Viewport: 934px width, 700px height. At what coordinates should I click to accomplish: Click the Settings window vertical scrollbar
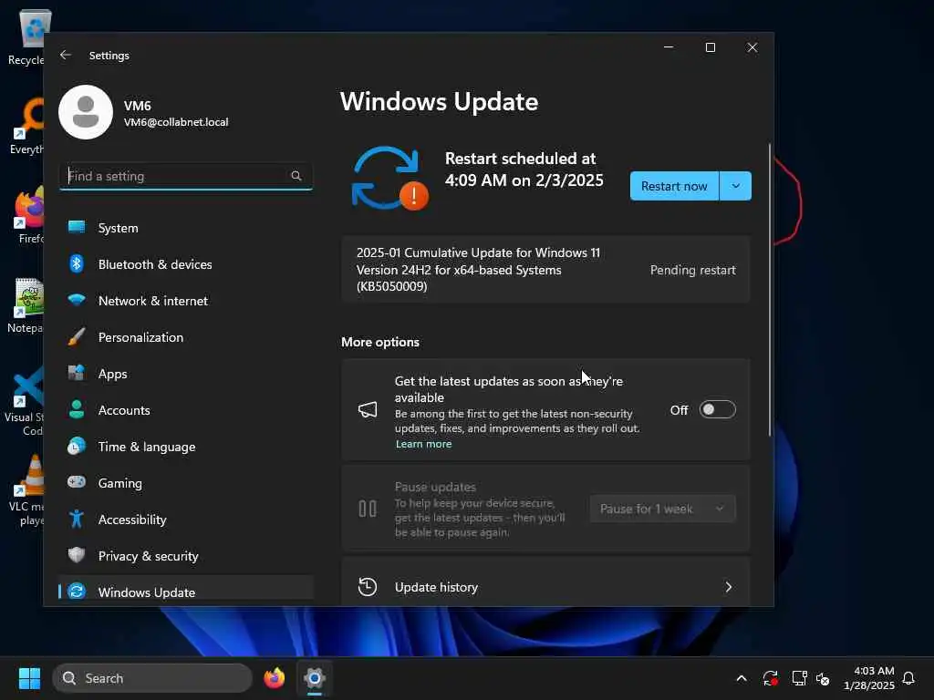[x=770, y=289]
